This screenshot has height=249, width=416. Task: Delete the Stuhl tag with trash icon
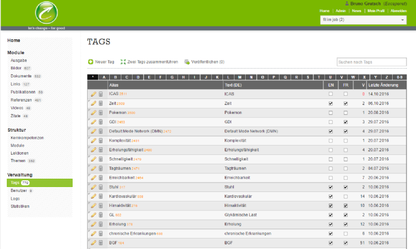tap(100, 188)
